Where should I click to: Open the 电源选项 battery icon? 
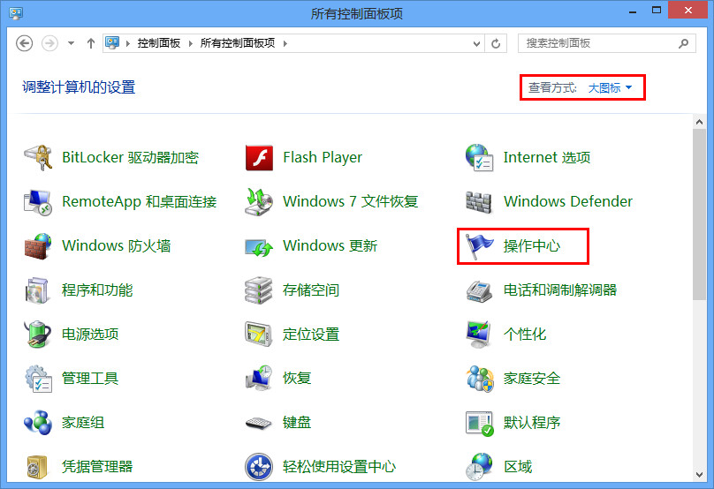[x=37, y=335]
